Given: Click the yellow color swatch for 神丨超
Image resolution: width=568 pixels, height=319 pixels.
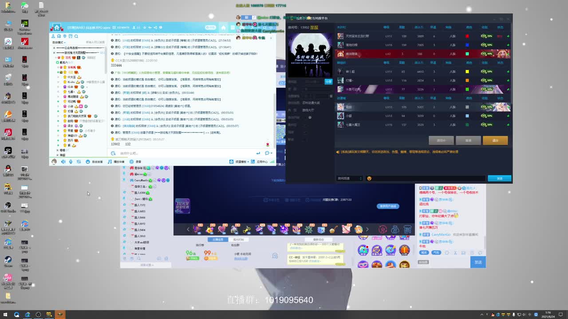Looking at the screenshot, I should pos(467,72).
